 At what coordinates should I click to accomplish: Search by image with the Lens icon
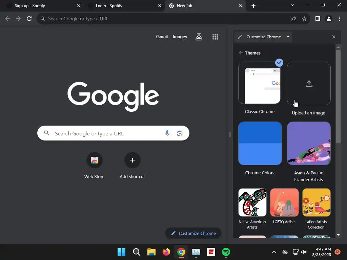pyautogui.click(x=180, y=133)
